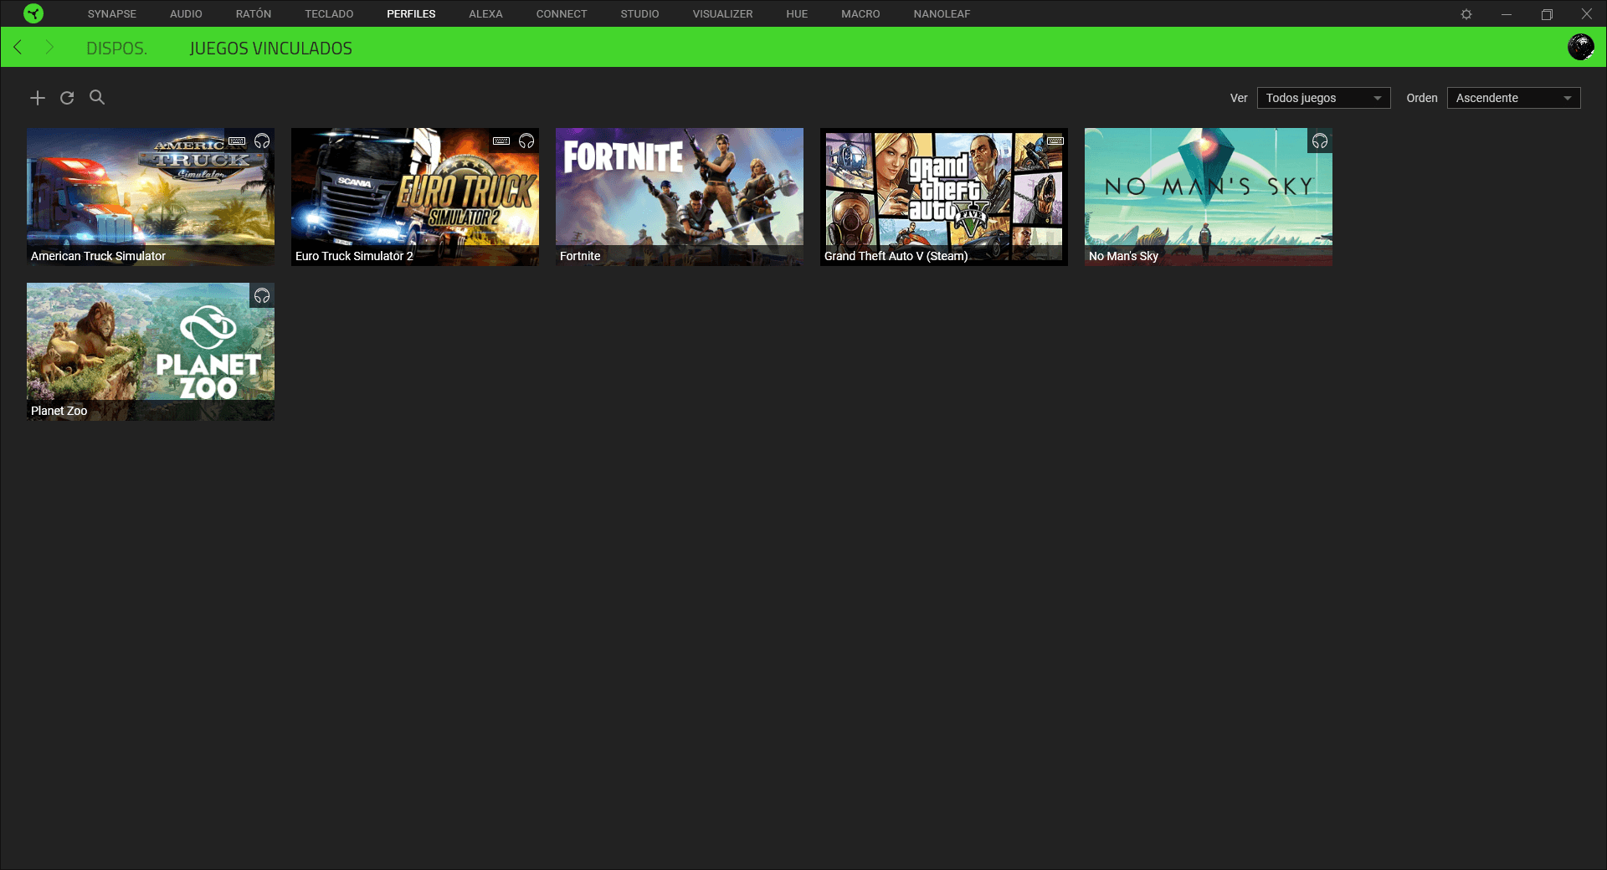Open the Ver filter dropdown 'Todos juegos'

click(1323, 98)
